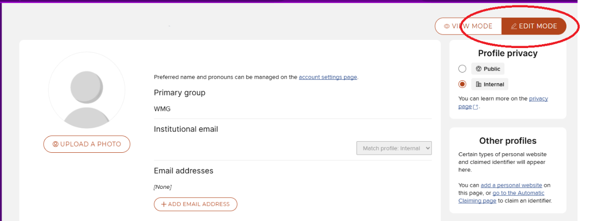Click the add a personal website link
The width and height of the screenshot is (615, 221).
point(511,185)
